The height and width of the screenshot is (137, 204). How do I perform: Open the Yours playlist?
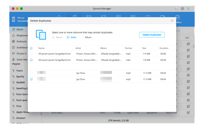point(19,70)
